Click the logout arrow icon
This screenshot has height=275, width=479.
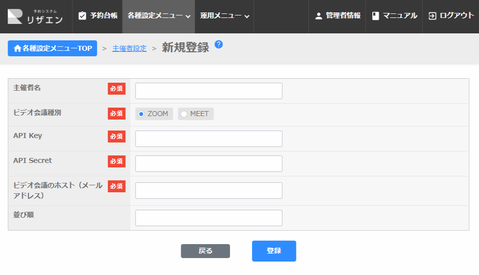pos(432,16)
